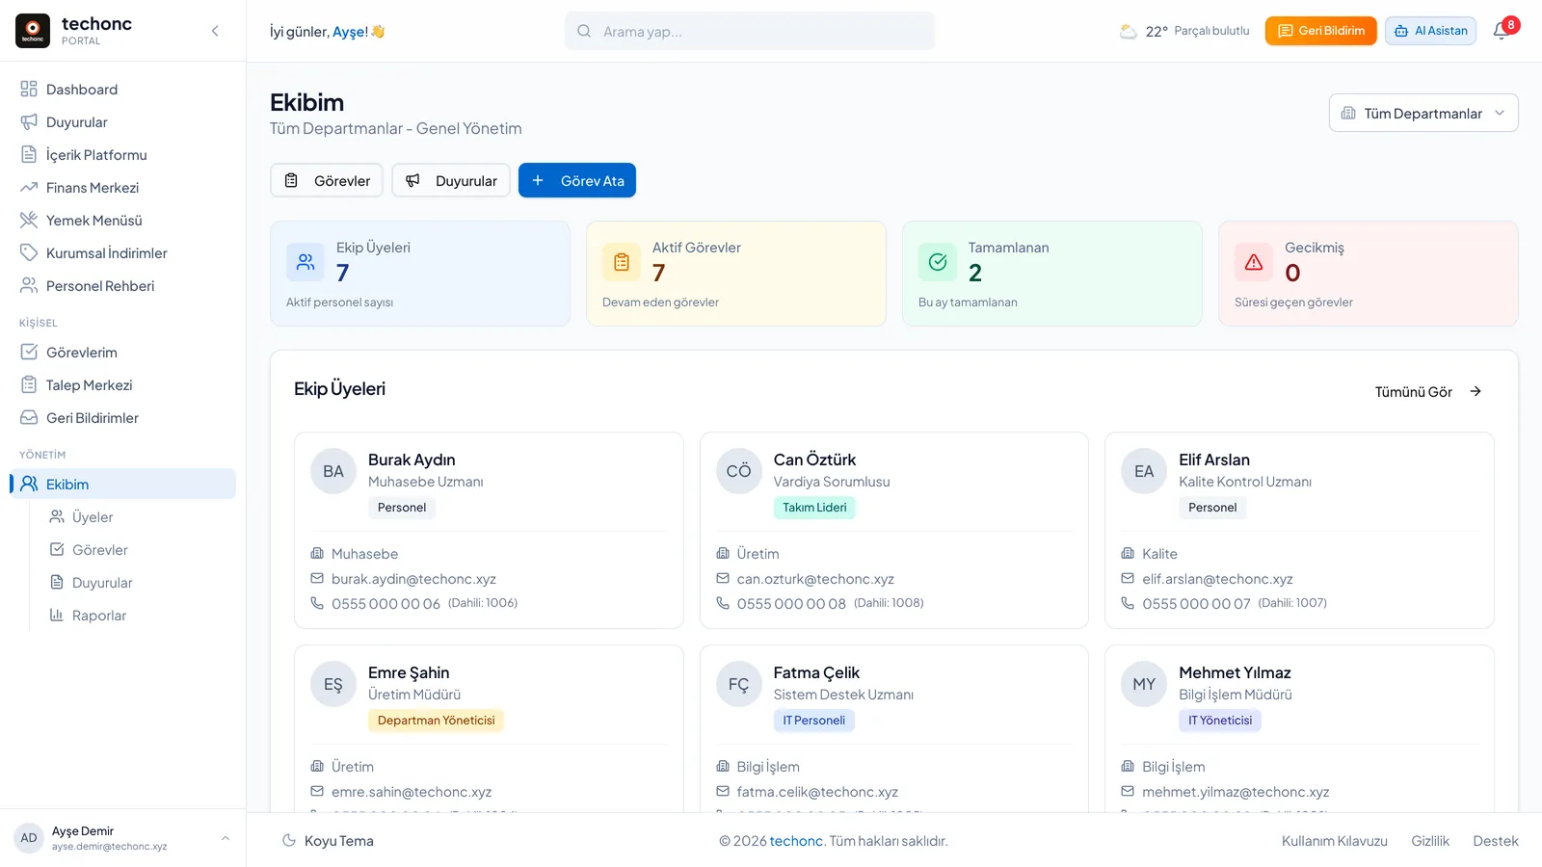The image size is (1542, 867).
Task: Click the magnifier search icon
Action: point(584,31)
